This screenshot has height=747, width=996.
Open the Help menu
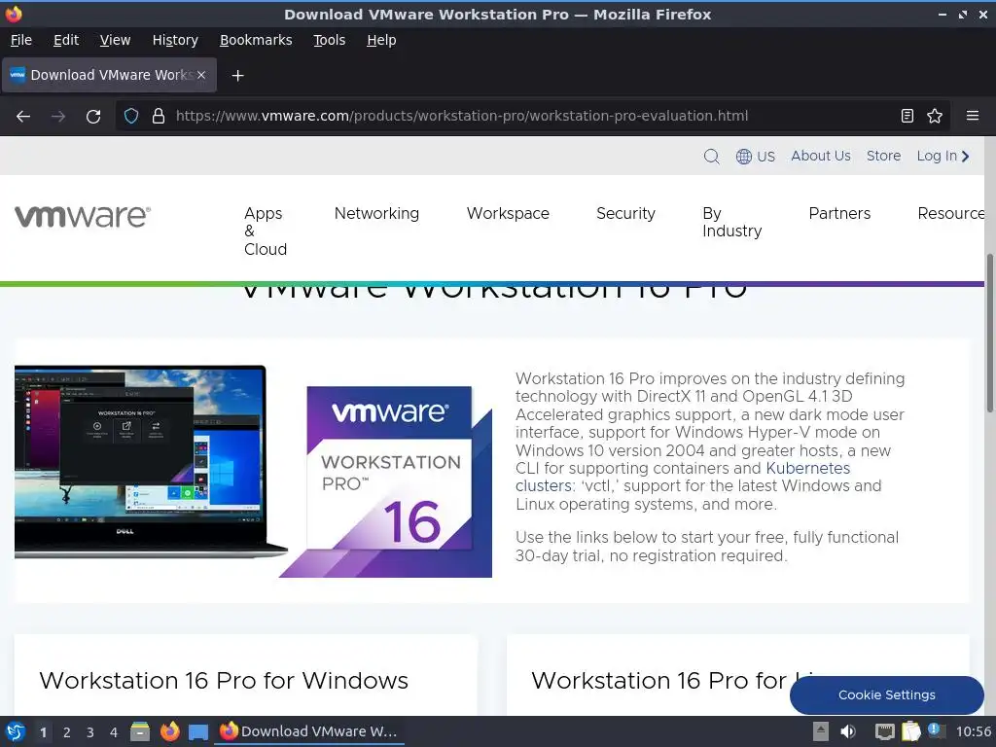381,40
